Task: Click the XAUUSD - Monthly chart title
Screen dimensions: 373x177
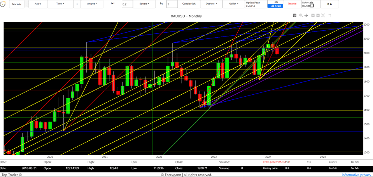Action: [186, 16]
